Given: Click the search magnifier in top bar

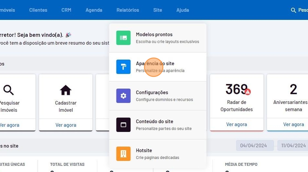Looking at the screenshot, I should tap(293, 10).
